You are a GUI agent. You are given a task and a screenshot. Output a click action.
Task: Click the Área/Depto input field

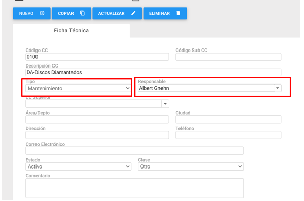97,120
